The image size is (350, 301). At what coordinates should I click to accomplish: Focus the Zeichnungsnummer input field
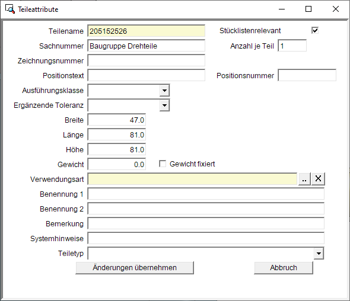click(146, 60)
